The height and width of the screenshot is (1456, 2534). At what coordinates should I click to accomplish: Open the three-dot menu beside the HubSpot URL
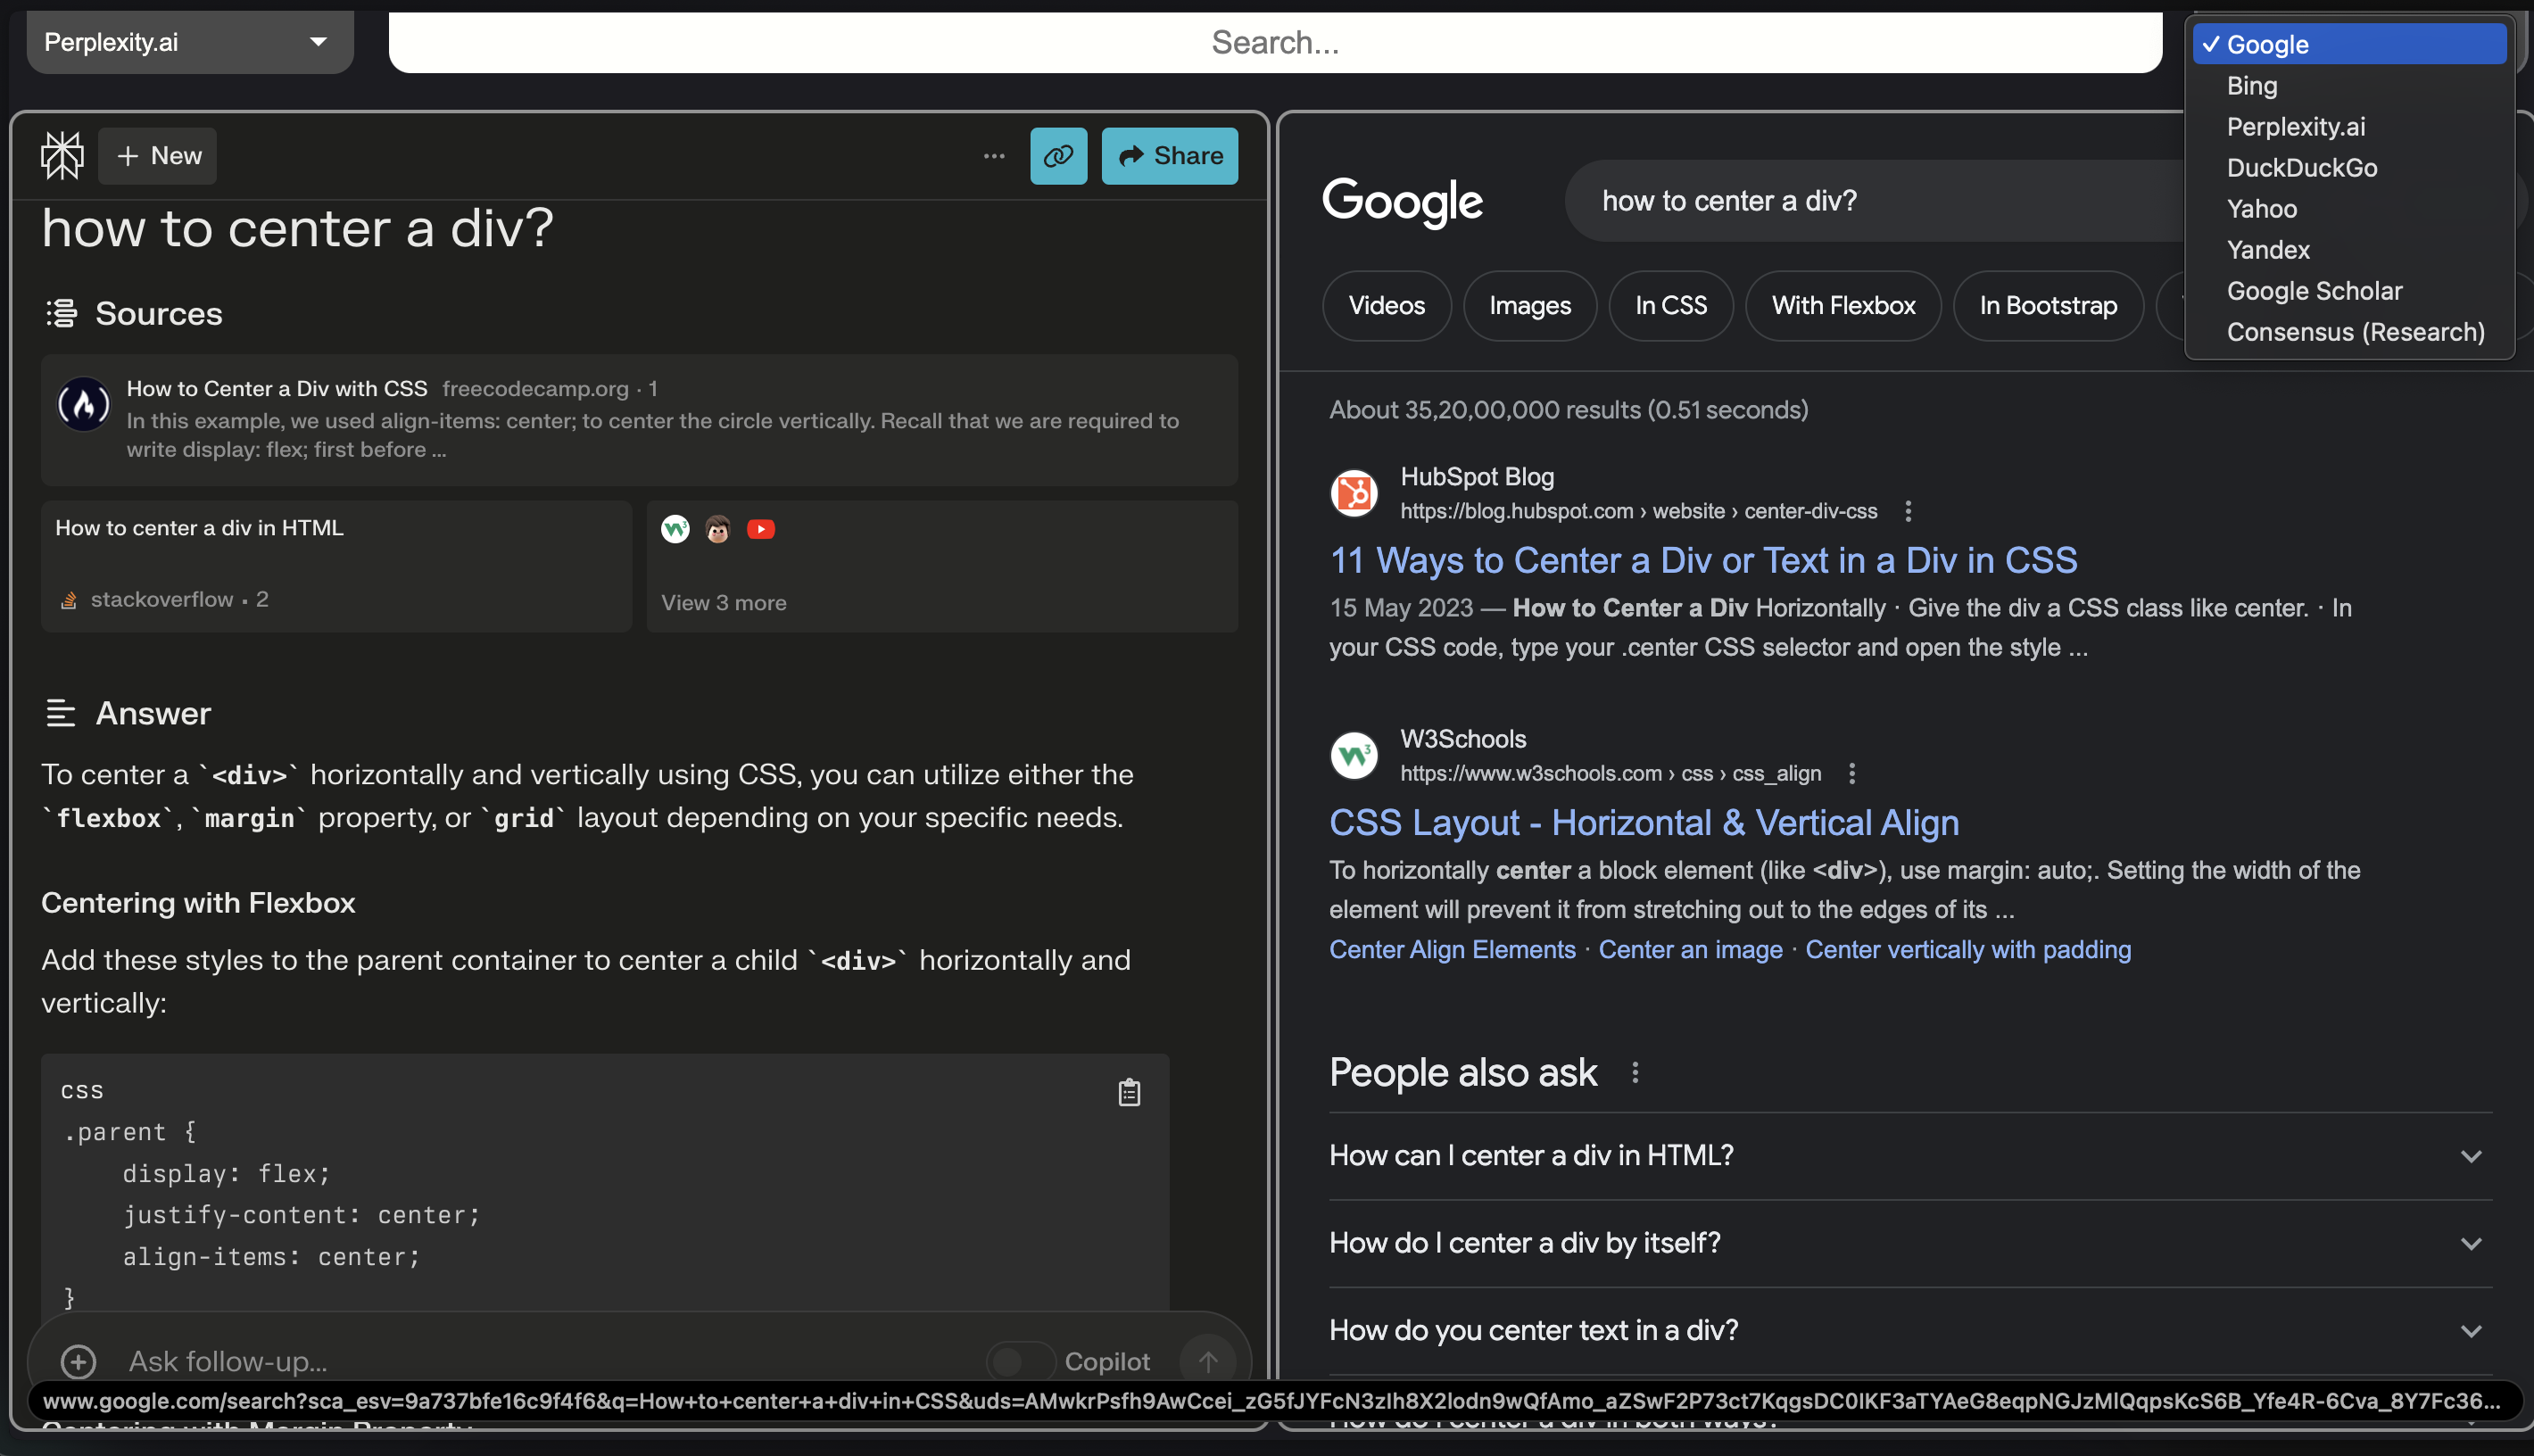tap(1908, 511)
